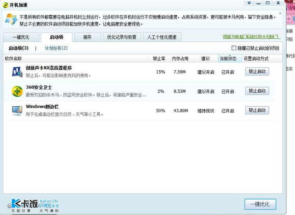This screenshot has width=295, height=215.
Task: Click description under 创新声卡KX混音器程序
Action: (58, 76)
